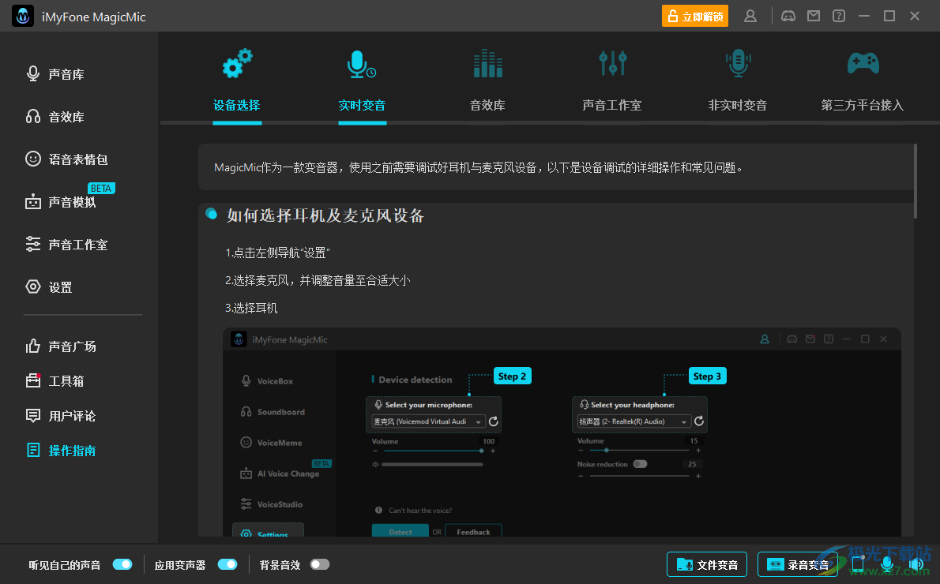This screenshot has width=940, height=584.
Task: Minimize the MagicMic window
Action: click(x=864, y=16)
